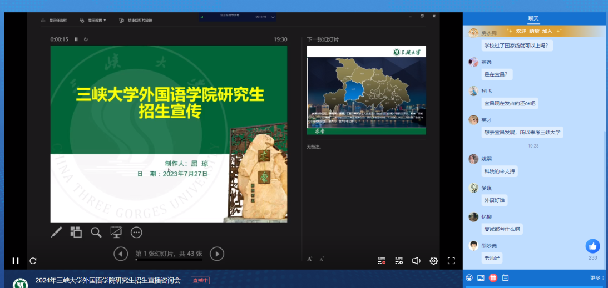The image size is (608, 288).
Task: Click message 学校过了国家线就可以上吗?
Action: pyautogui.click(x=517, y=46)
